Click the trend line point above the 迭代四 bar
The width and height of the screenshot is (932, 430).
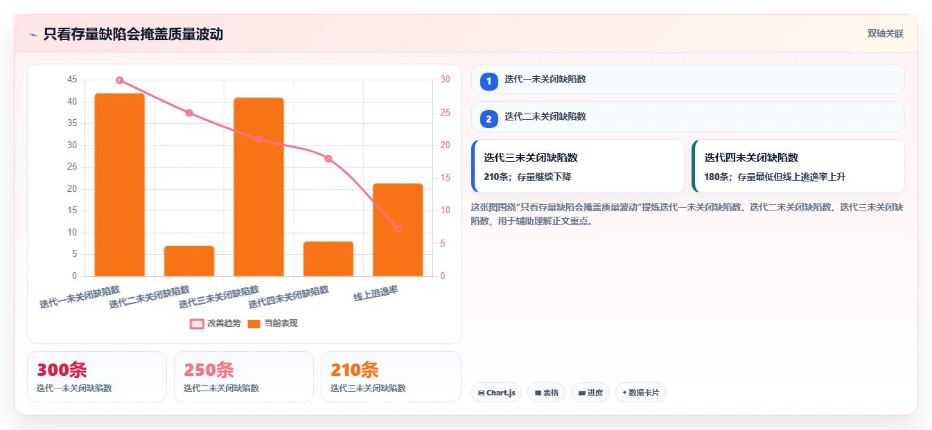[328, 159]
